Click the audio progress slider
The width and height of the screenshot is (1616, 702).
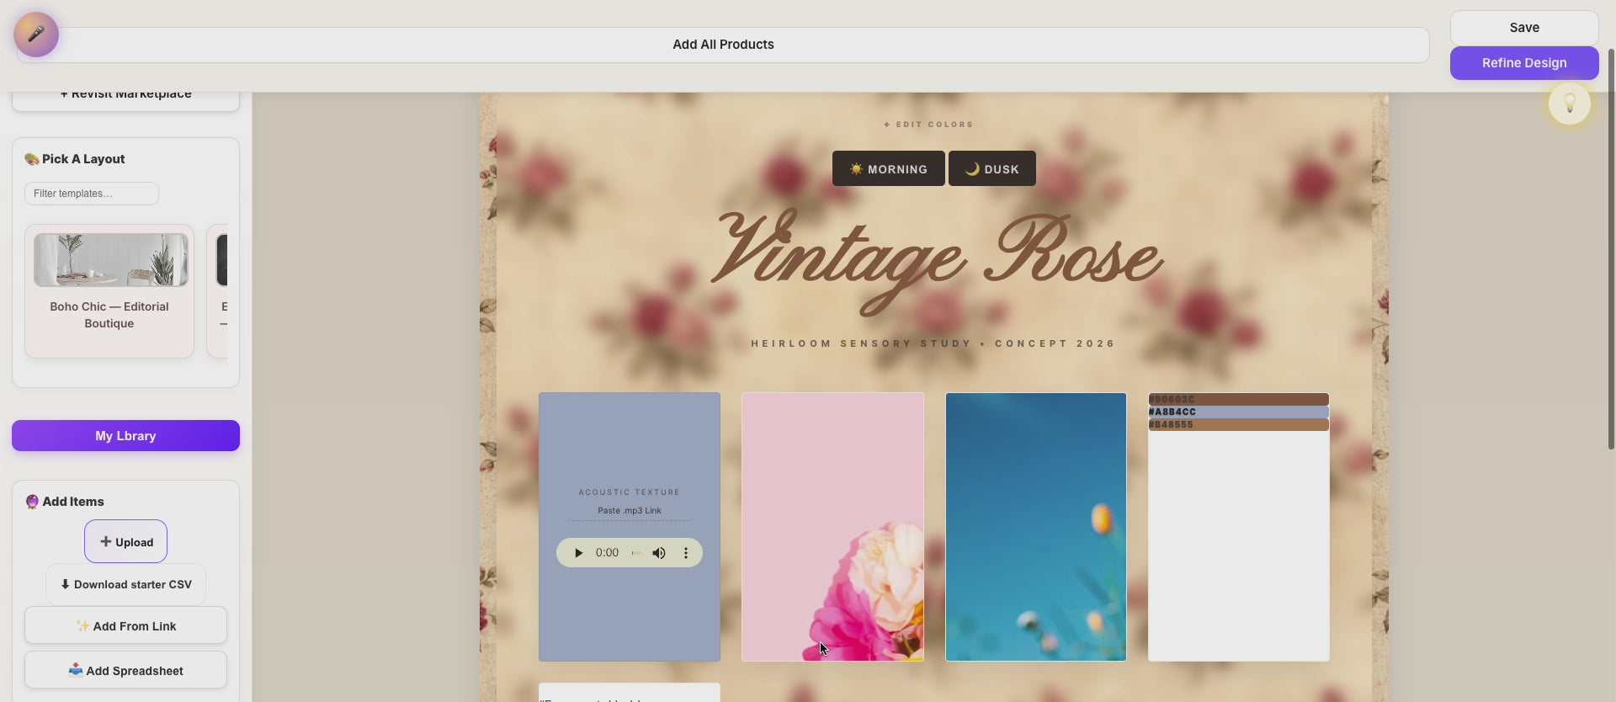coord(636,553)
